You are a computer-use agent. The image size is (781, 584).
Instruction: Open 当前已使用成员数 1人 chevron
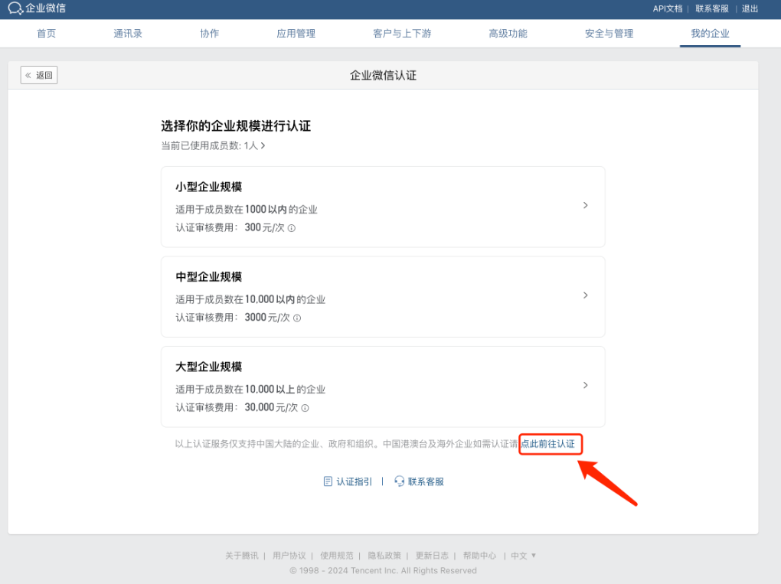[x=263, y=145]
